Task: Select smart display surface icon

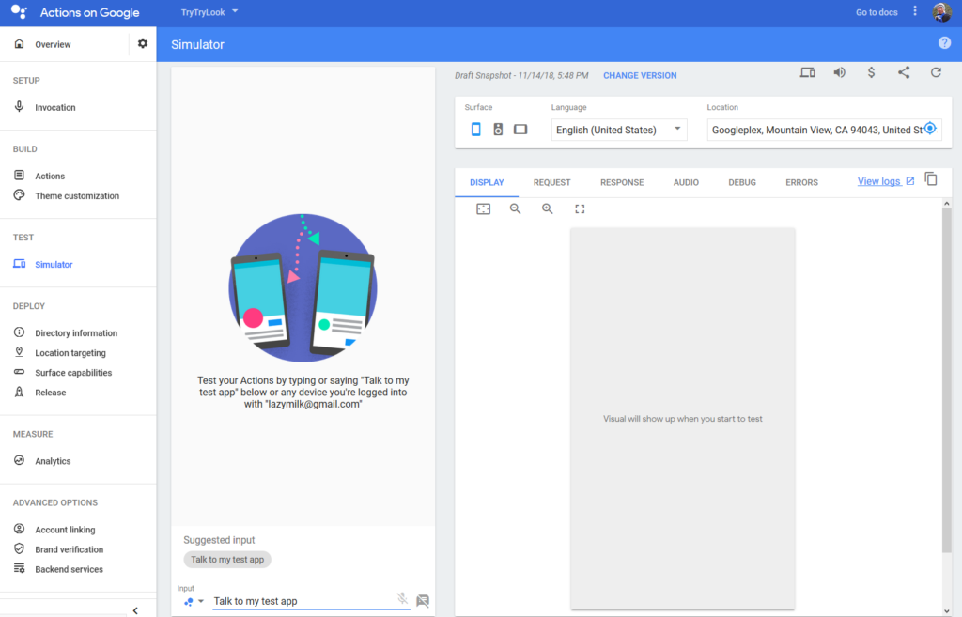Action: [520, 130]
